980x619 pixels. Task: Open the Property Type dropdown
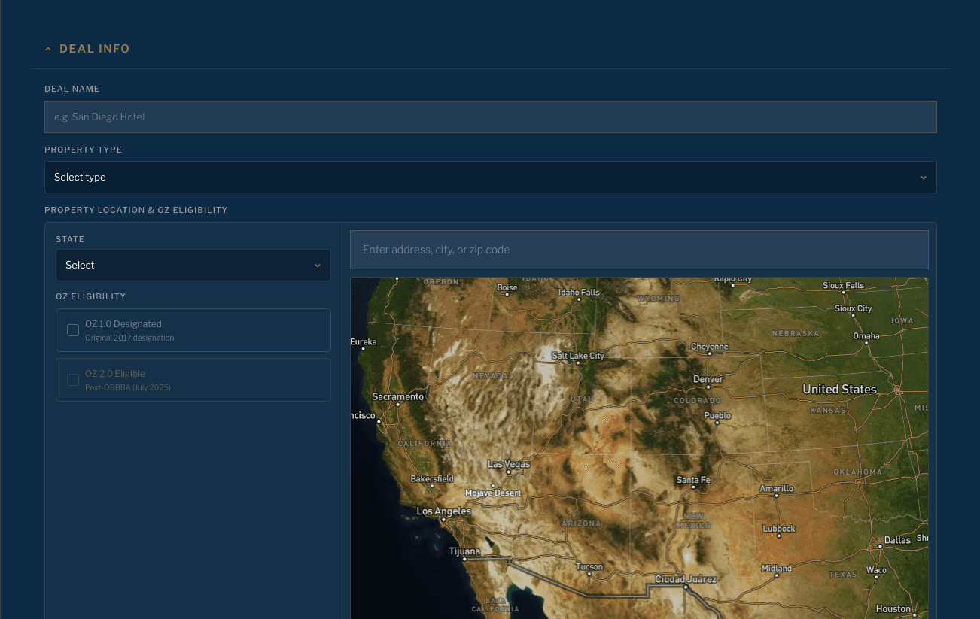[x=490, y=178]
